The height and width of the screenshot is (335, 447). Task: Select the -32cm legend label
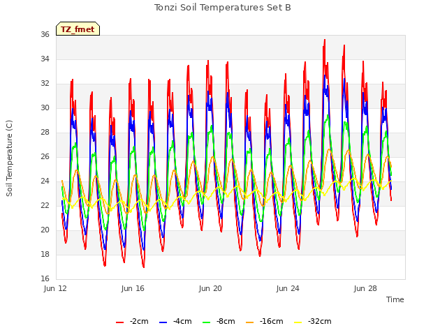pyautogui.click(x=319, y=321)
